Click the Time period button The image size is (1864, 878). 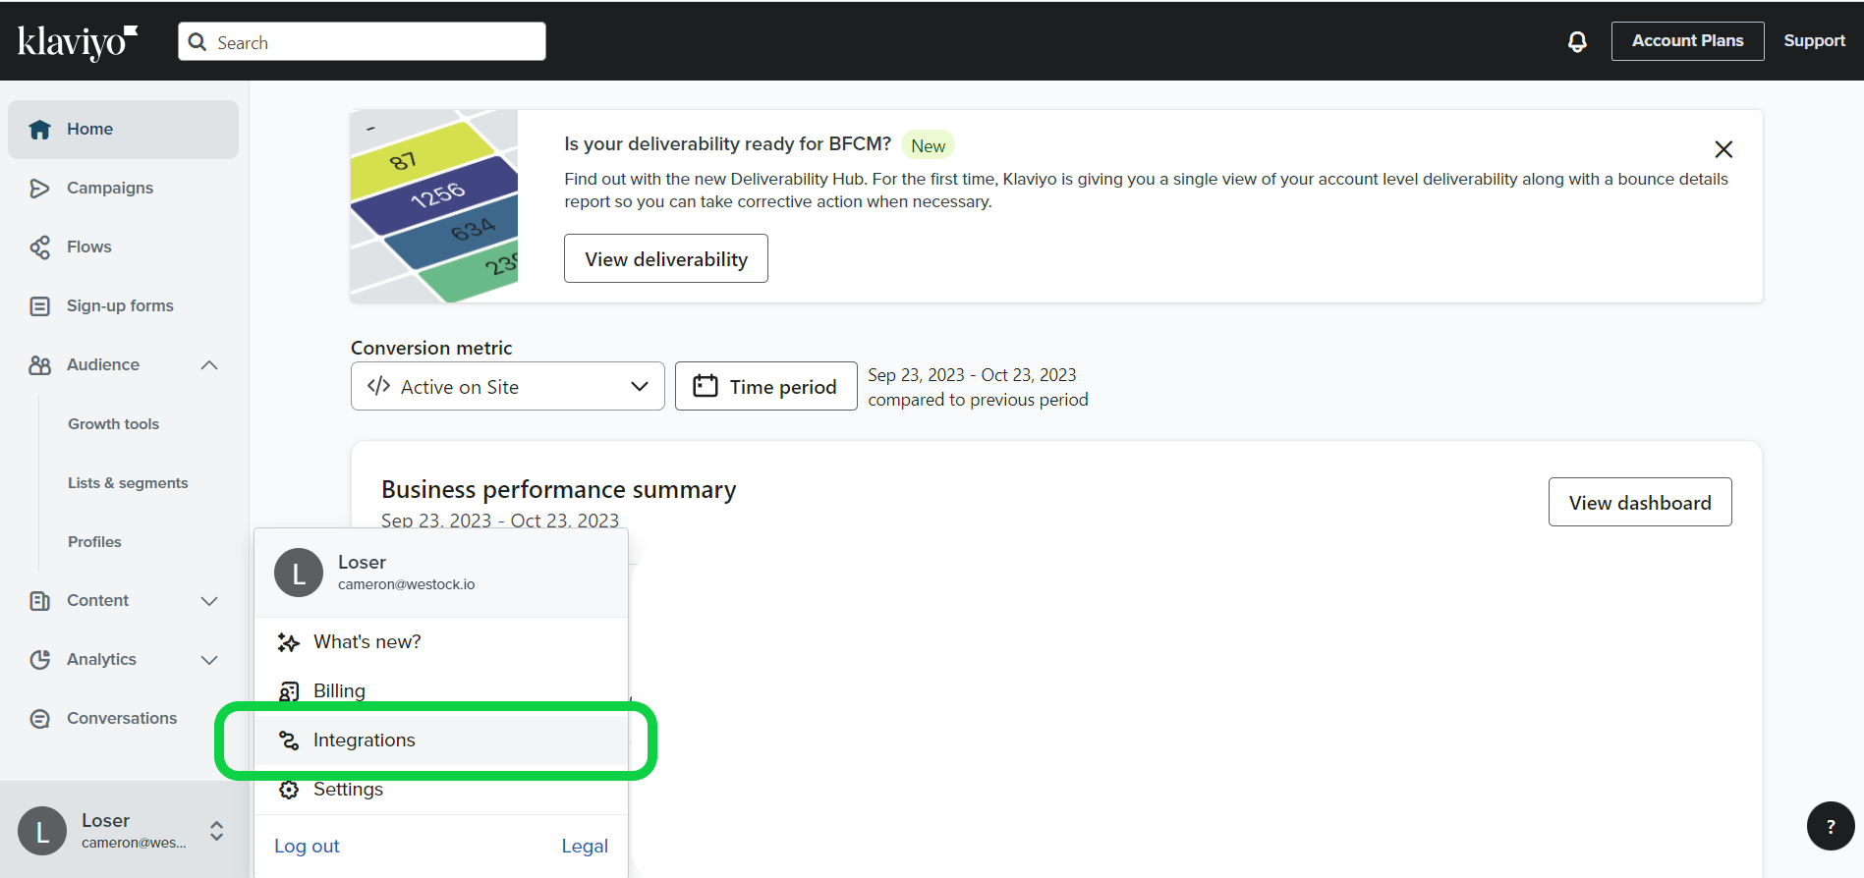(x=766, y=386)
